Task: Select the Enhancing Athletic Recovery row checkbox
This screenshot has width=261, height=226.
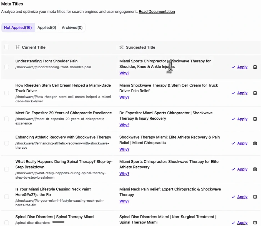Action: pos(7,143)
